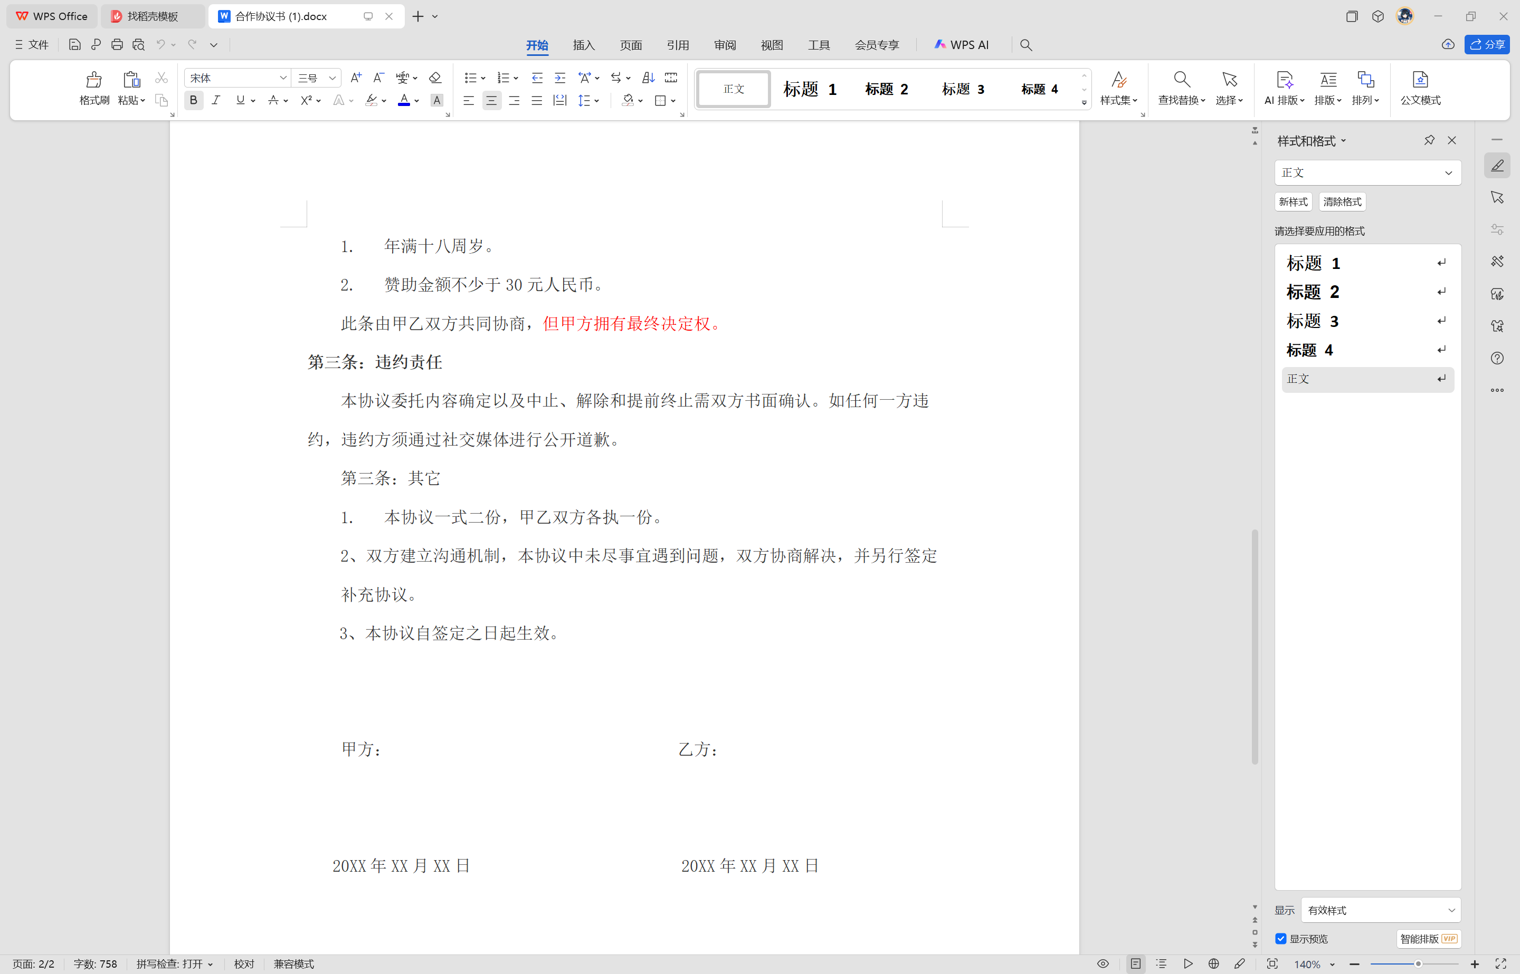Toggle Italic formatting button
This screenshot has width=1520, height=974.
(x=216, y=101)
